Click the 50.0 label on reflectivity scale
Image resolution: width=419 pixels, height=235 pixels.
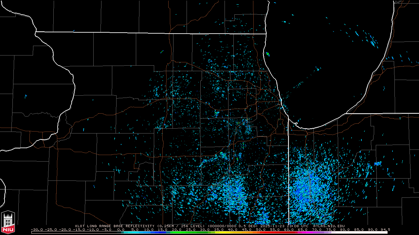[x=261, y=229]
